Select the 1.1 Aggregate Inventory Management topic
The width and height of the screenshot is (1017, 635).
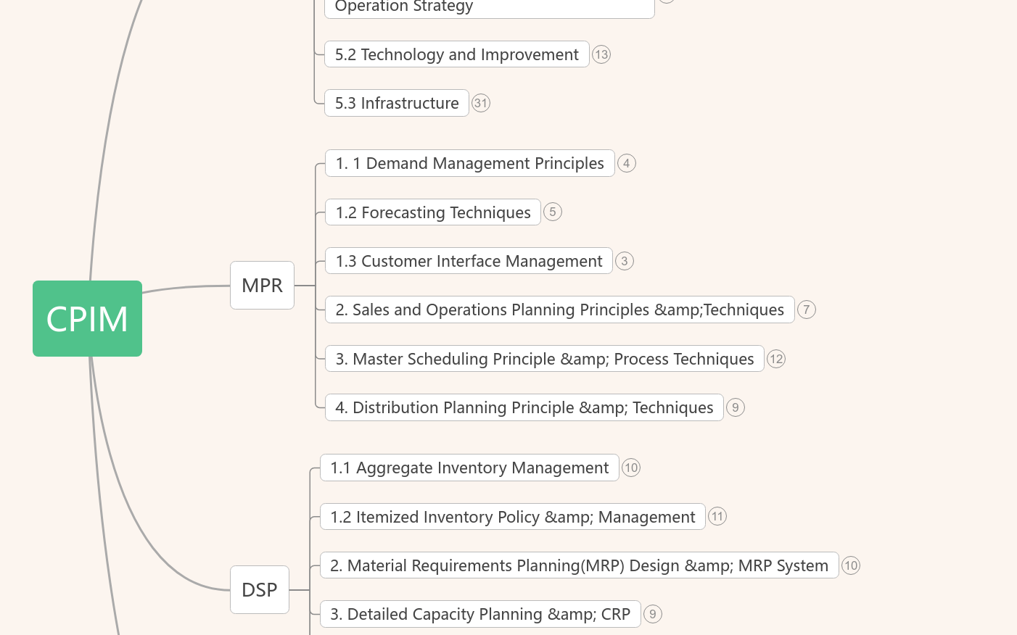[469, 468]
